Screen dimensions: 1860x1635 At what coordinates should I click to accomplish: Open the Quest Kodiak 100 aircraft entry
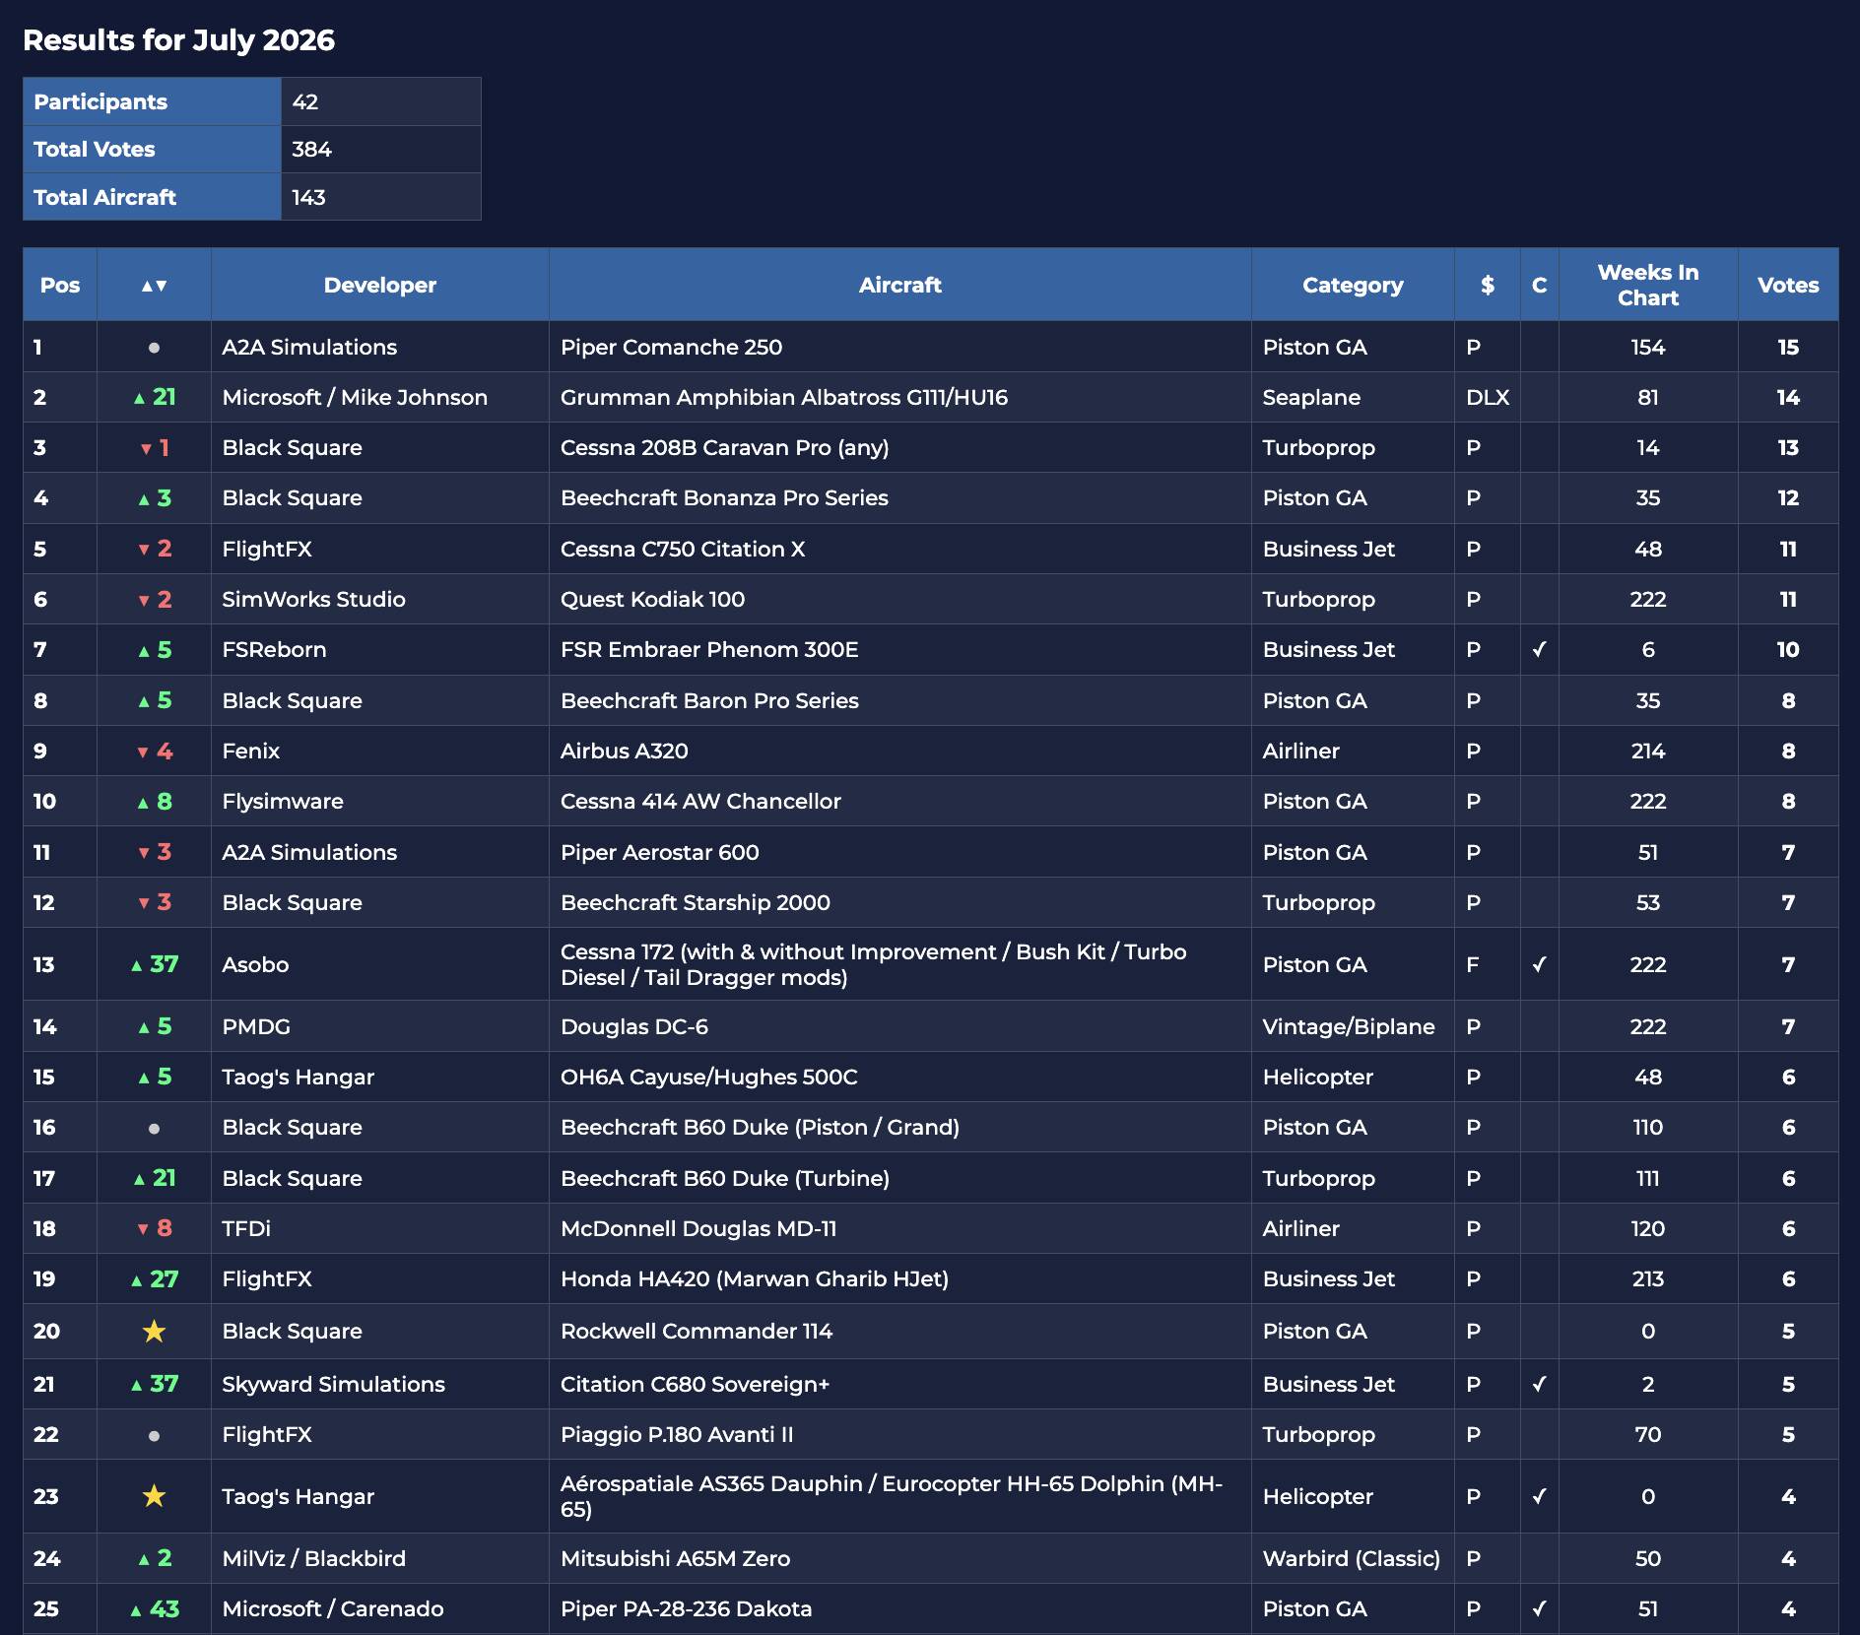click(x=652, y=599)
